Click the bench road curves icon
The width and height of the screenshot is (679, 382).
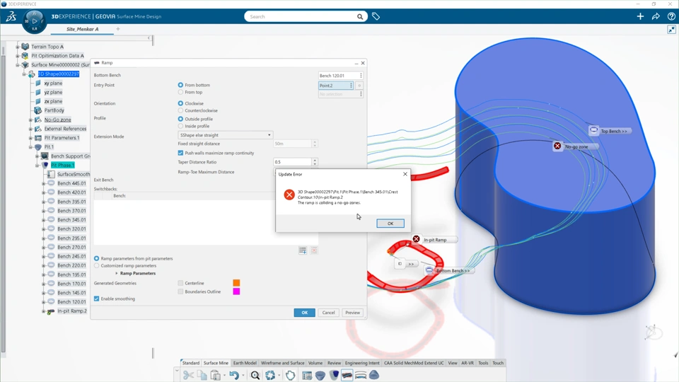click(360, 375)
